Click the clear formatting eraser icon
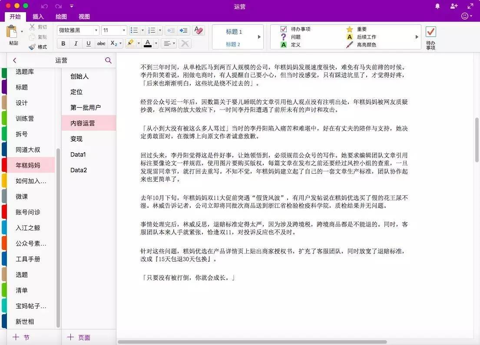Viewport: 480px width, 345px height. click(x=199, y=30)
